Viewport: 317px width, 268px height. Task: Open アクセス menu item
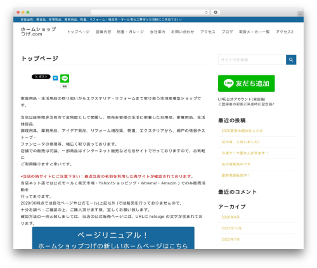(208, 32)
